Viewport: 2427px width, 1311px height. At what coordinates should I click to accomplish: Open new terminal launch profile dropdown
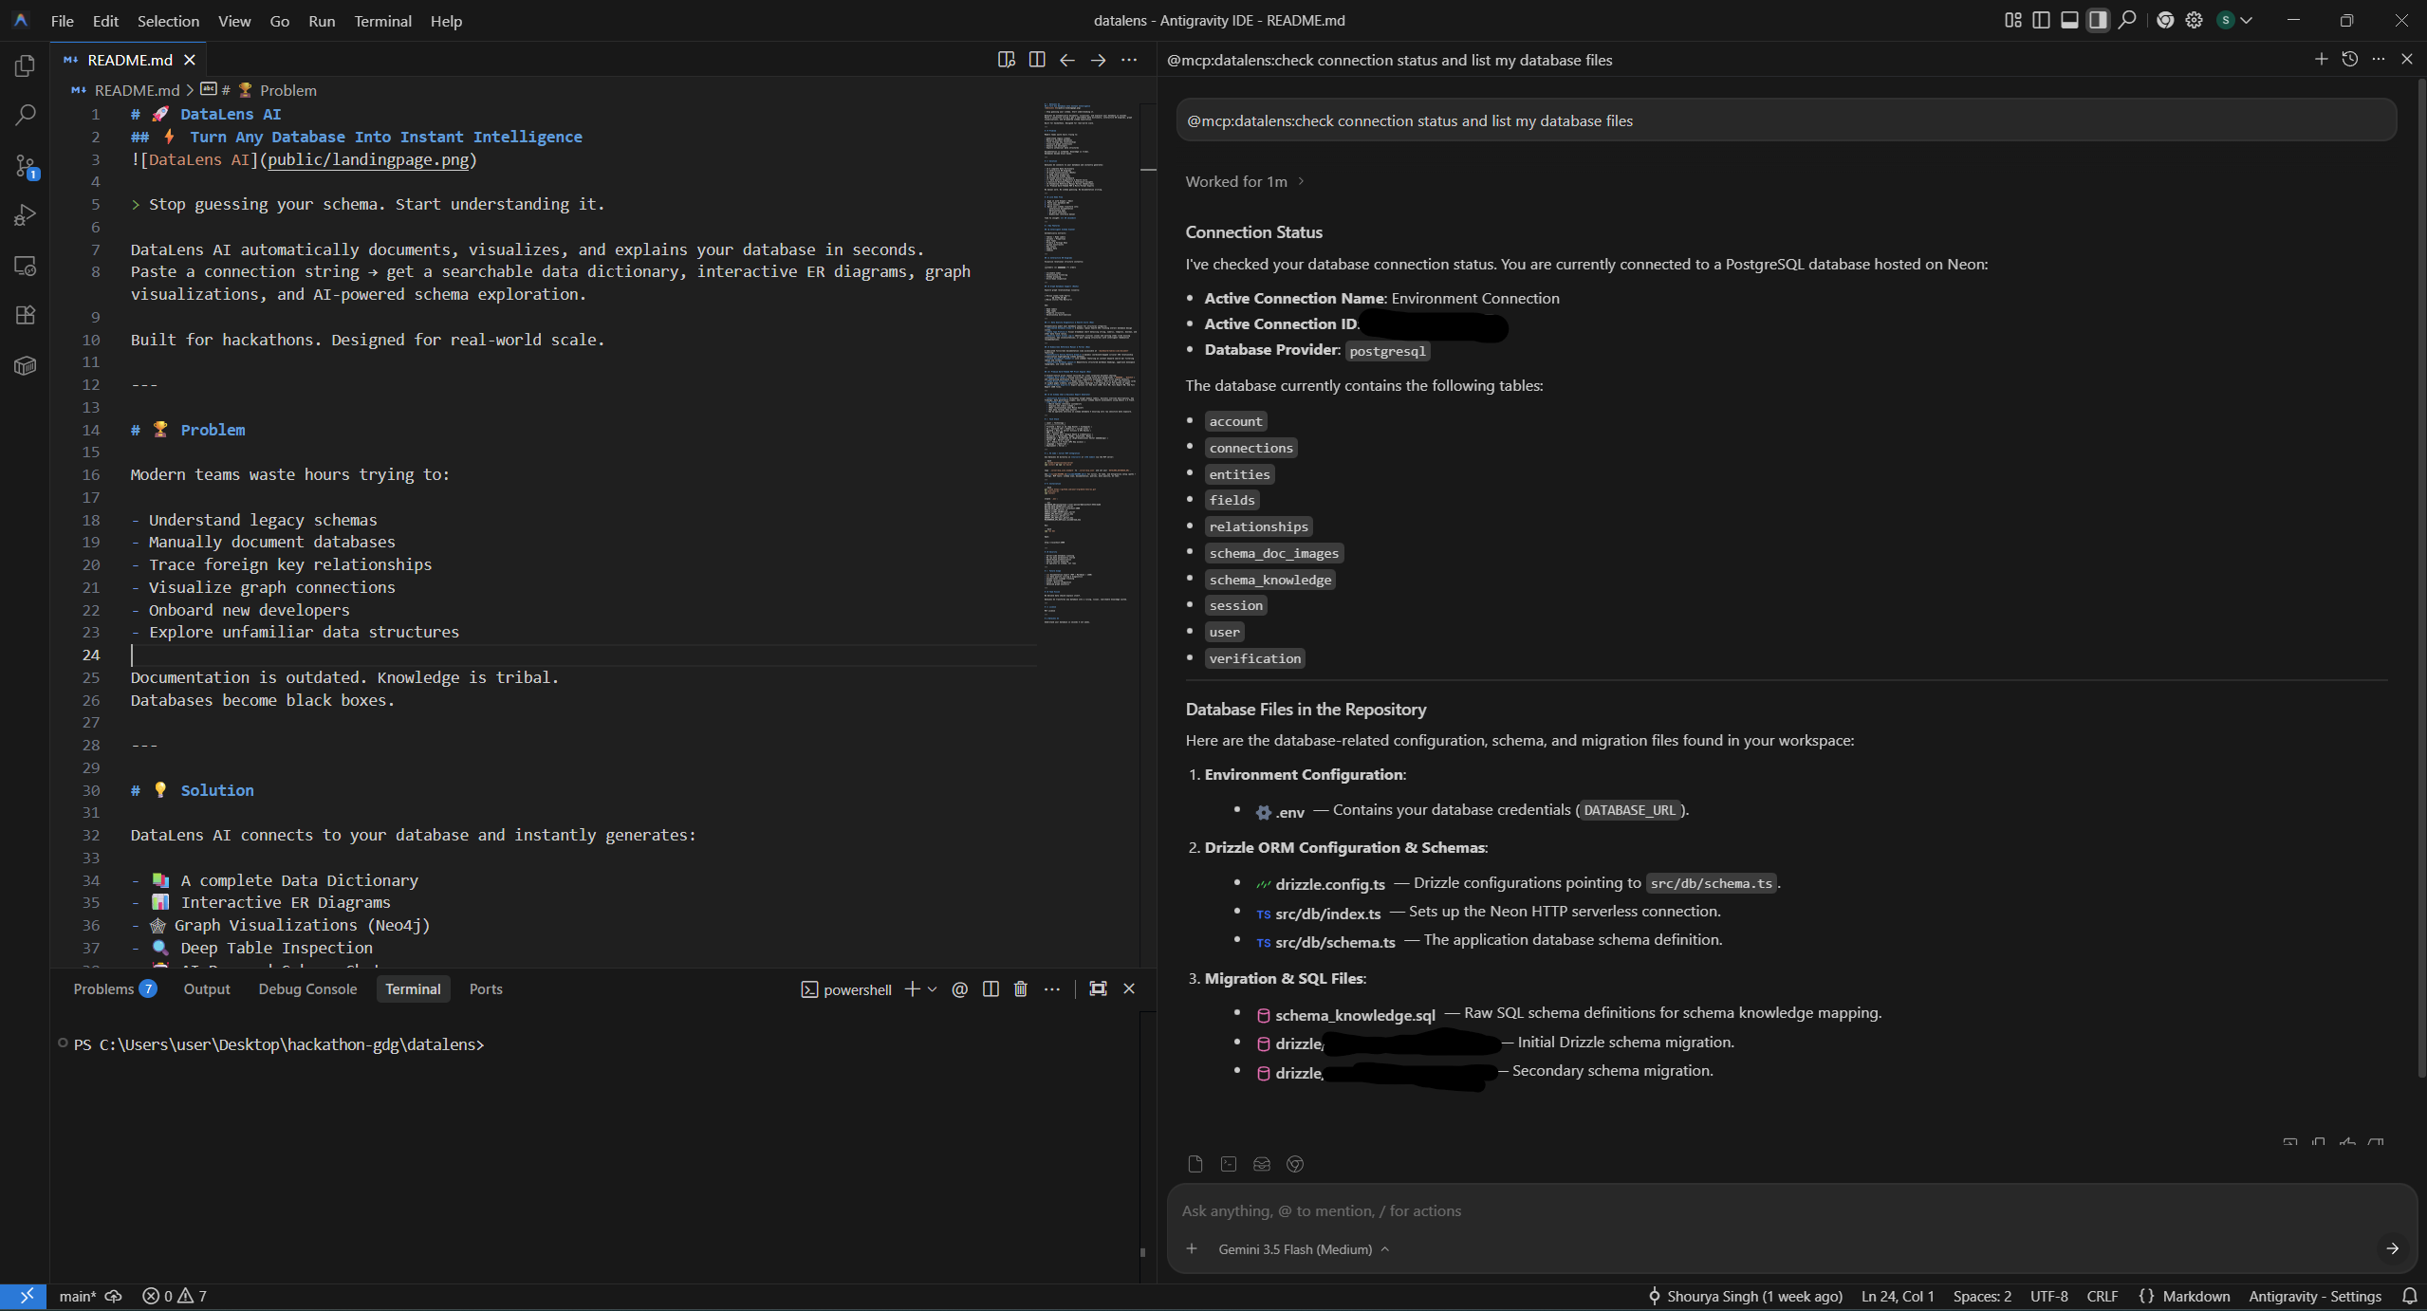[933, 988]
